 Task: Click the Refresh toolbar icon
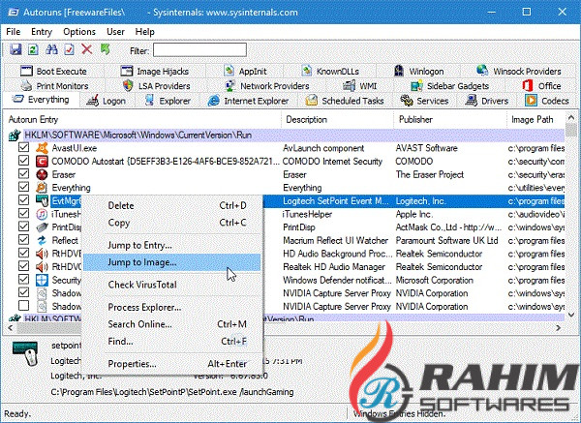[32, 49]
